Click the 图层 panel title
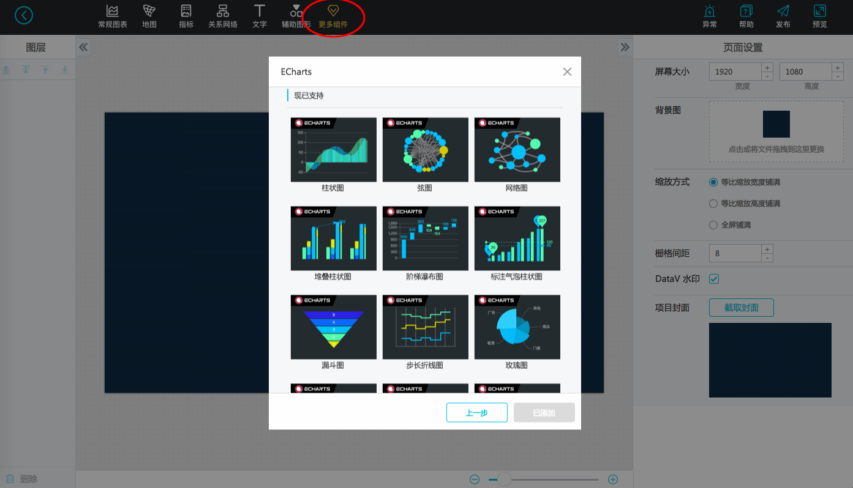Image resolution: width=853 pixels, height=488 pixels. pos(36,48)
